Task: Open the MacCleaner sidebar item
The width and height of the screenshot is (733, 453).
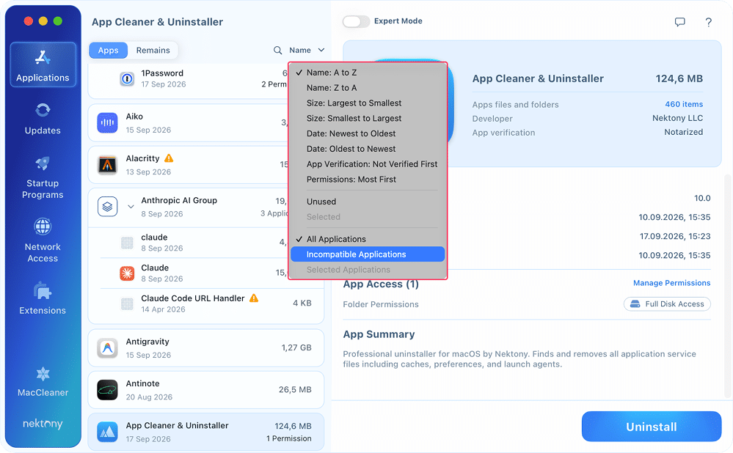Action: click(43, 382)
